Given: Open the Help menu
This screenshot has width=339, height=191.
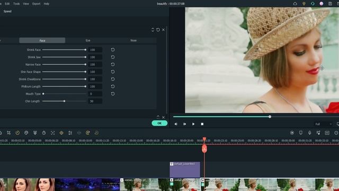Looking at the screenshot, I should (x=47, y=4).
